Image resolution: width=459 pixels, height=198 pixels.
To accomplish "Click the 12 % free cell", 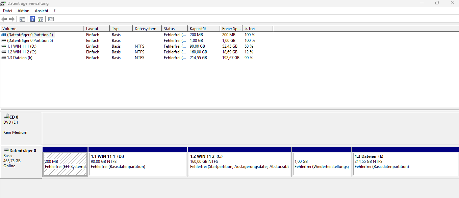I will point(249,52).
